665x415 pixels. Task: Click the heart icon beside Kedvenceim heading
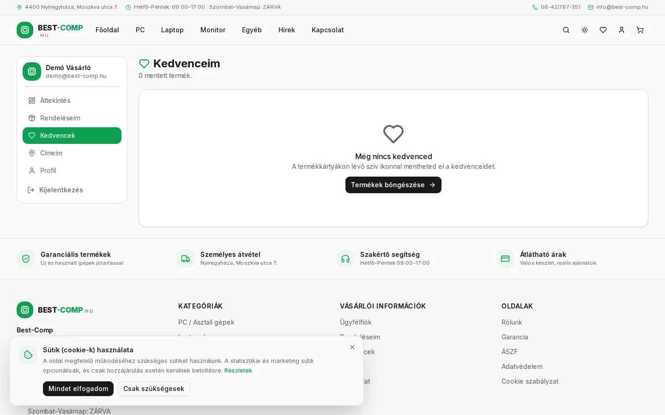pos(144,64)
